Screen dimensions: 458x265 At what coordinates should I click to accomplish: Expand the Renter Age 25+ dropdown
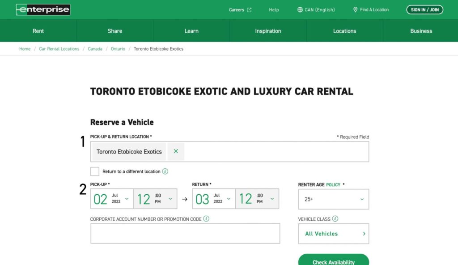pos(334,199)
